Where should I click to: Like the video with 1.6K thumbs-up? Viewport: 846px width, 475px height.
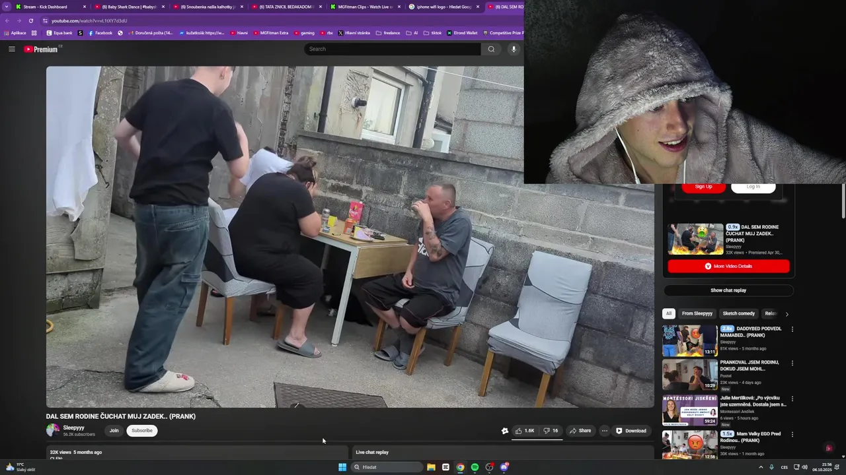[x=525, y=431]
